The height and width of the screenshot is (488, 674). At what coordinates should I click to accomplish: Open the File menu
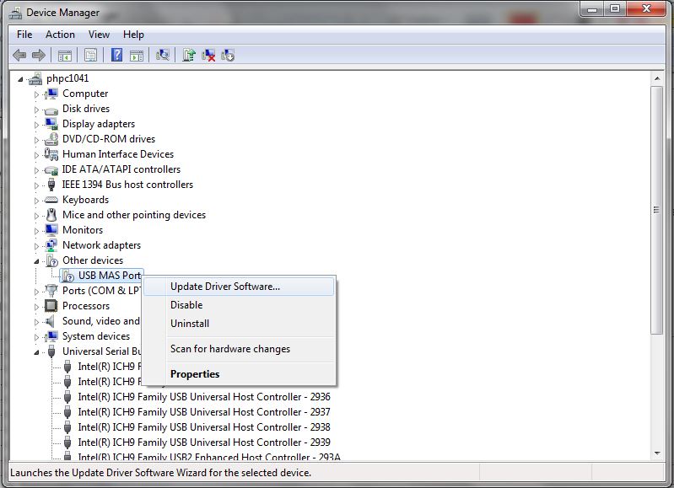[24, 35]
